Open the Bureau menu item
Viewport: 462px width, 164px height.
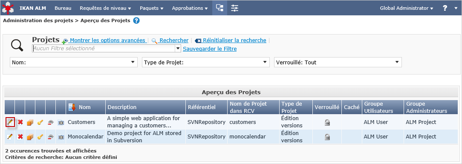tap(63, 8)
